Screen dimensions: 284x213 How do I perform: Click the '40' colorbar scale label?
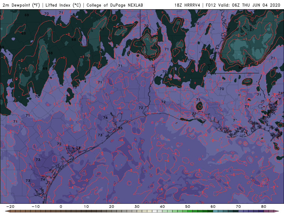coord(162,207)
